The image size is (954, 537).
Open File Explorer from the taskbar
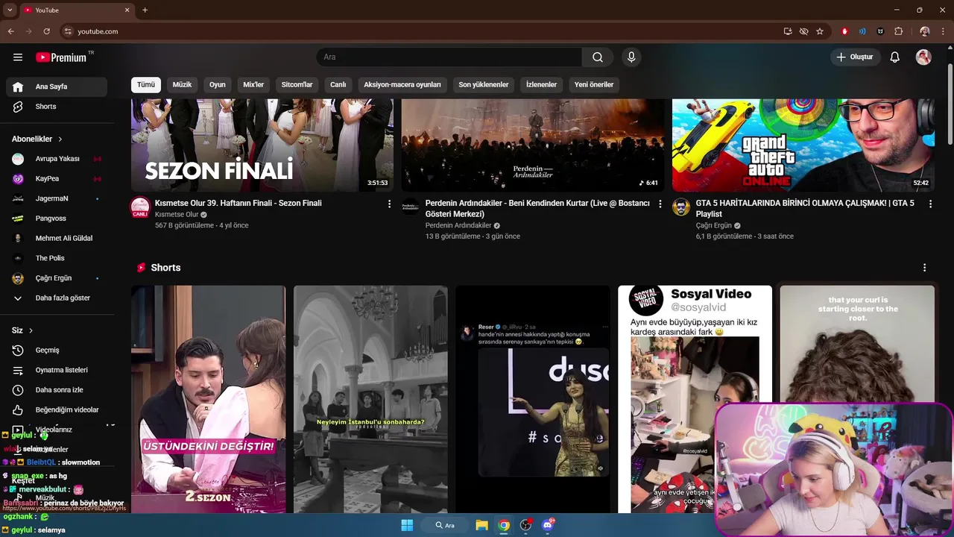tap(481, 525)
